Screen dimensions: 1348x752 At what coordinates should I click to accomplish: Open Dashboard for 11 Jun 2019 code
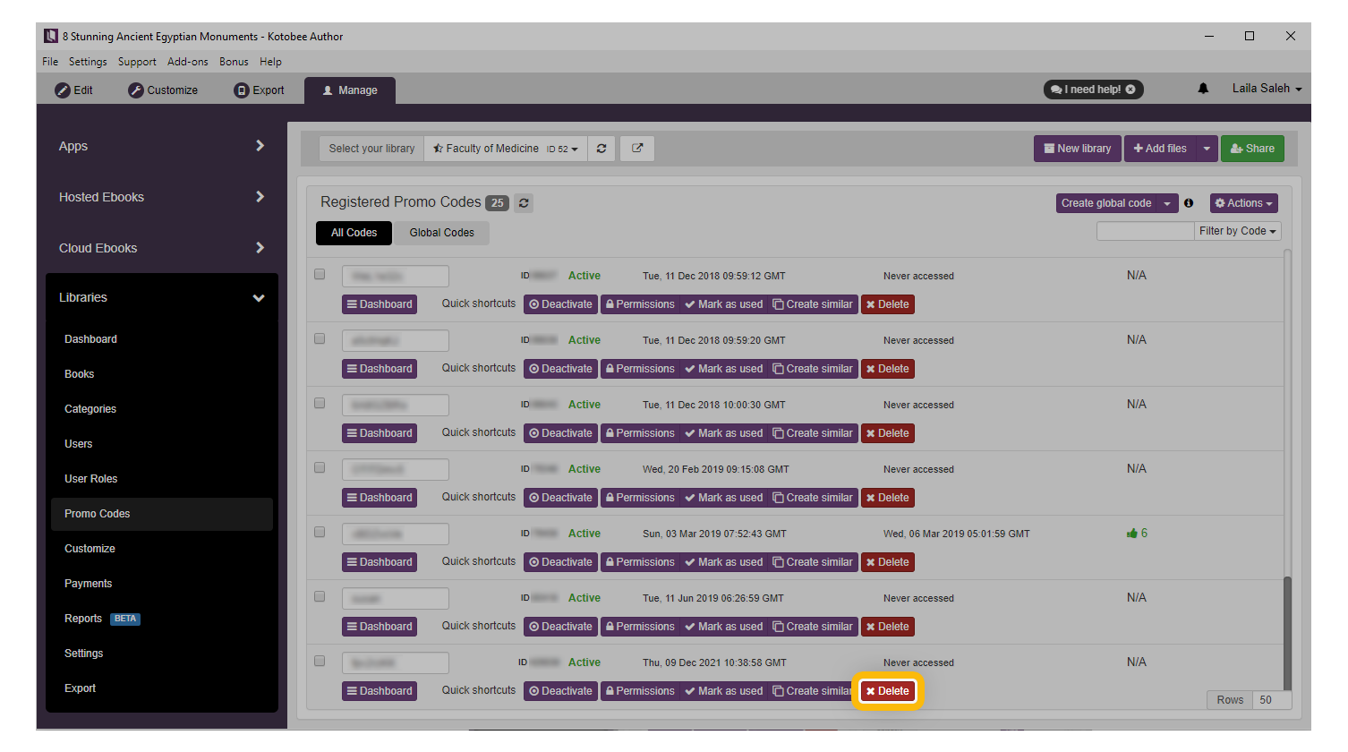click(x=380, y=627)
